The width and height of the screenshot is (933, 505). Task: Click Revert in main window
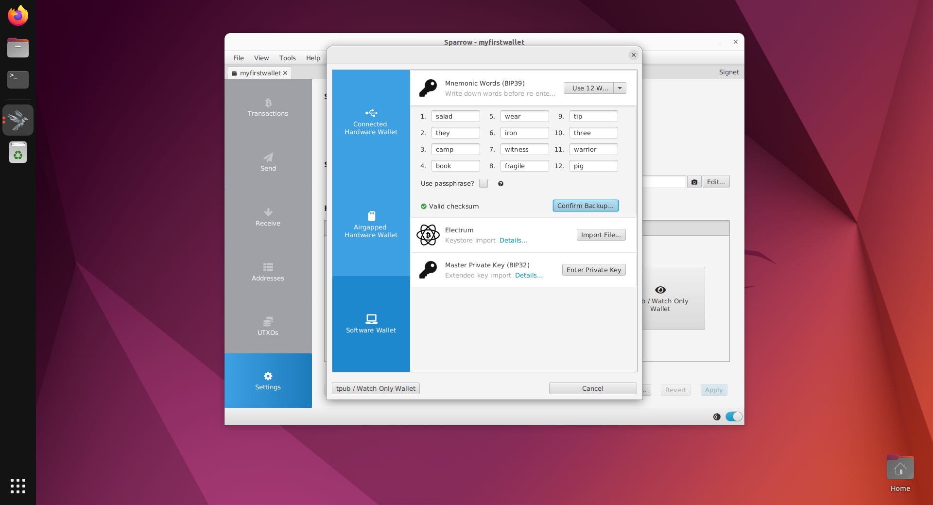point(675,390)
